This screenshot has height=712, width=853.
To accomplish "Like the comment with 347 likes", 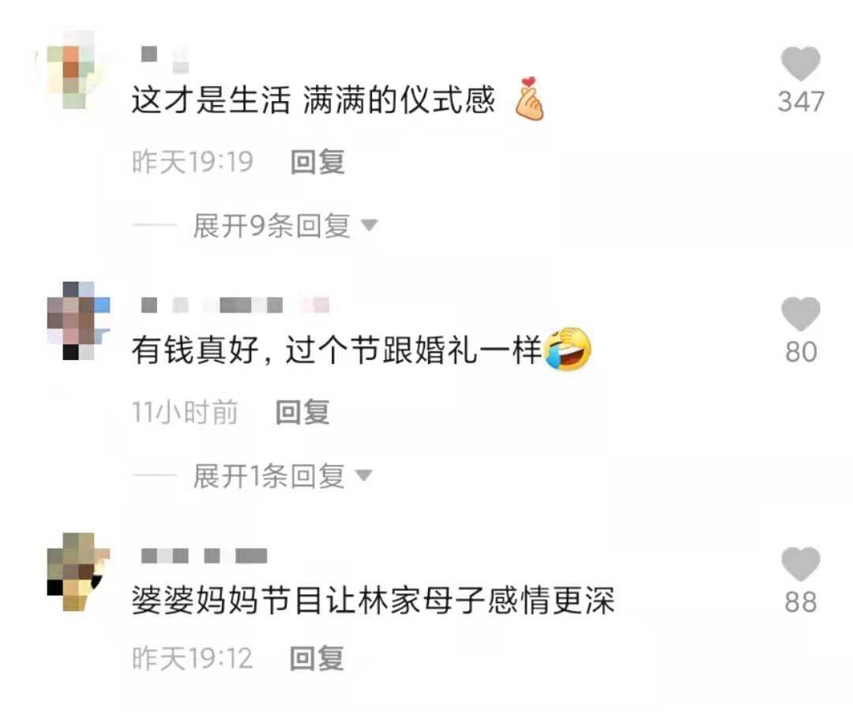I will point(800,64).
